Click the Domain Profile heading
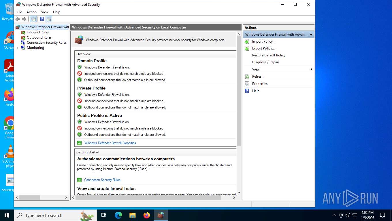392x221 pixels. point(92,61)
